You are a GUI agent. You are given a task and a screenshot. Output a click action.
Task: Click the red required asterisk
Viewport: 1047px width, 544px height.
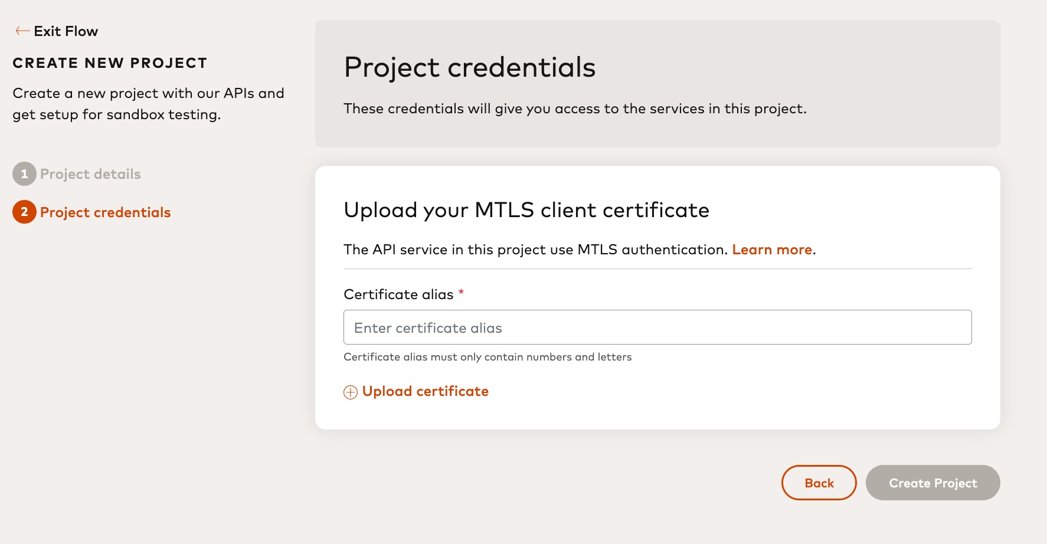tap(461, 292)
